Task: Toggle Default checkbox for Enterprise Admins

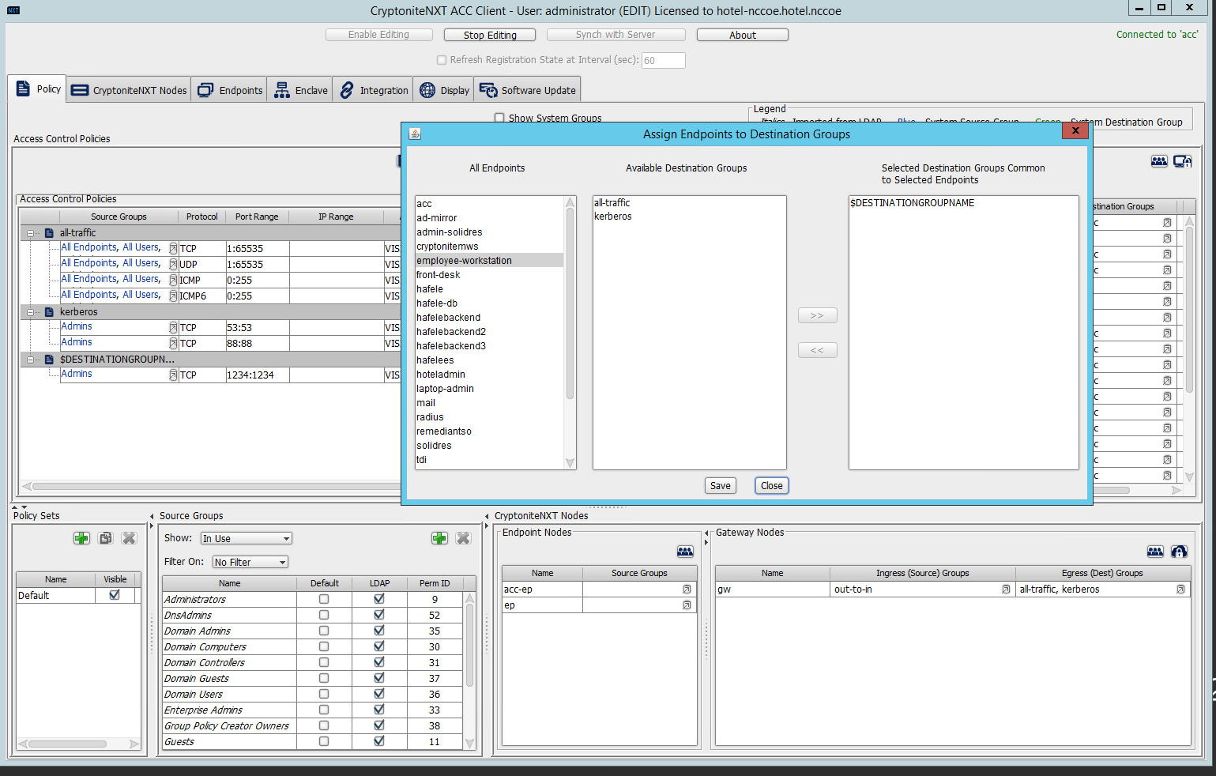Action: click(324, 710)
